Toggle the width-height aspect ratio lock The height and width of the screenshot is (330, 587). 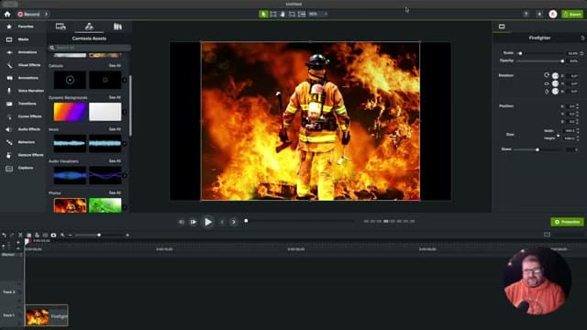[558, 135]
